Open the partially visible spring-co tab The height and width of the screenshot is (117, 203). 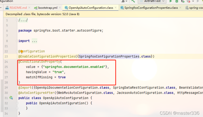(194, 8)
